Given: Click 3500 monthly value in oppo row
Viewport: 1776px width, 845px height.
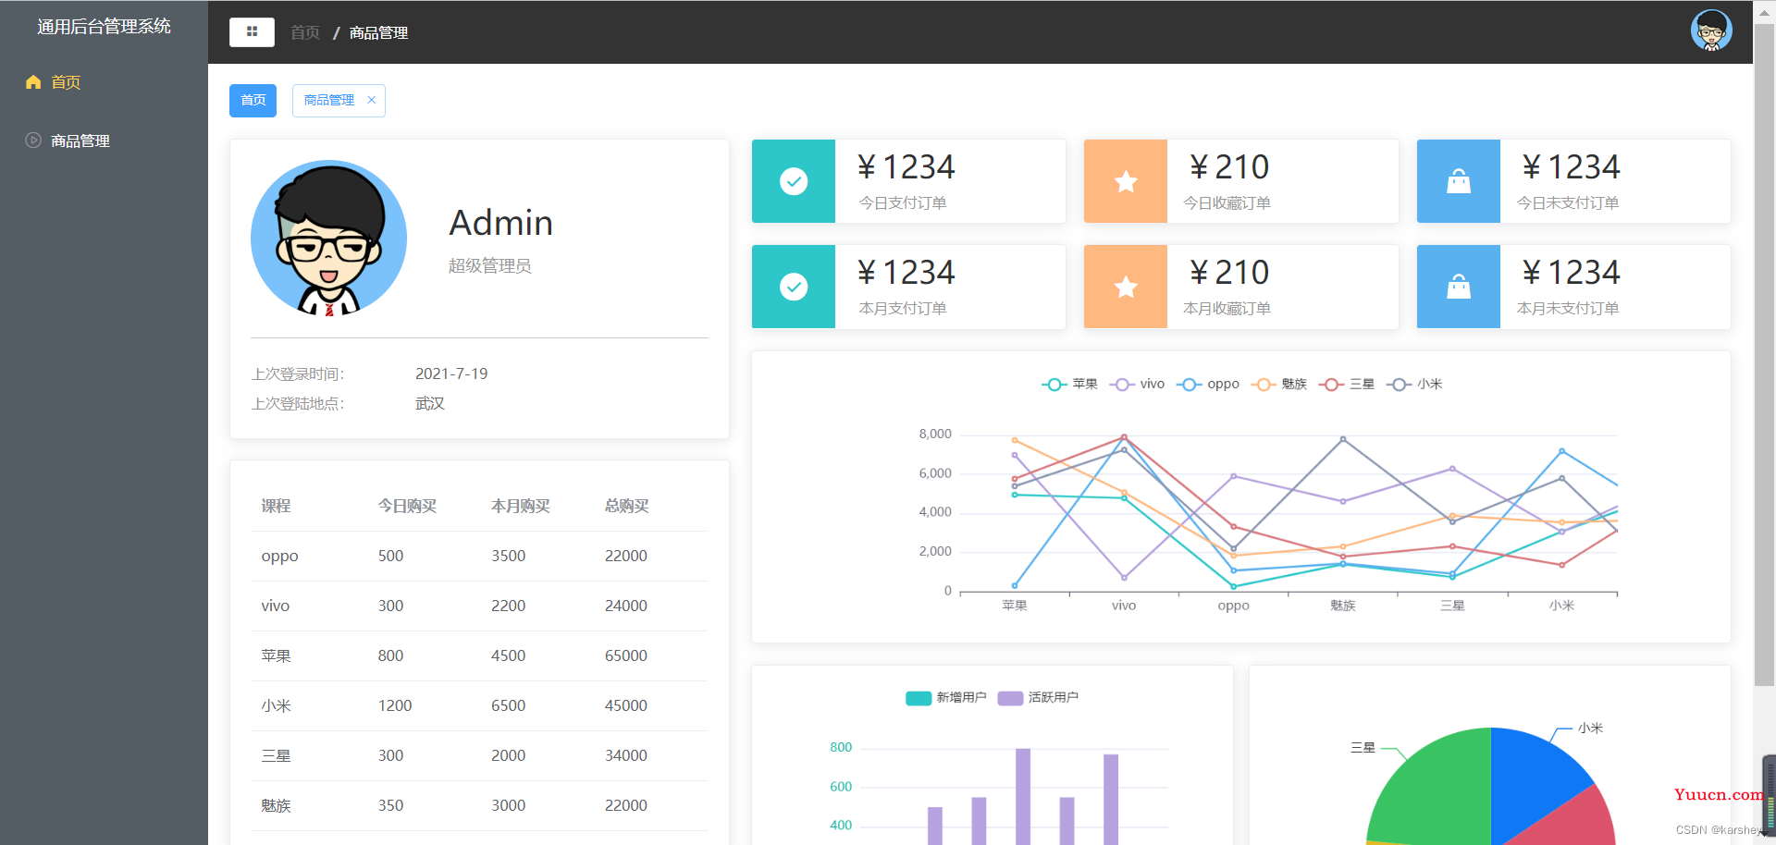Looking at the screenshot, I should click(508, 556).
